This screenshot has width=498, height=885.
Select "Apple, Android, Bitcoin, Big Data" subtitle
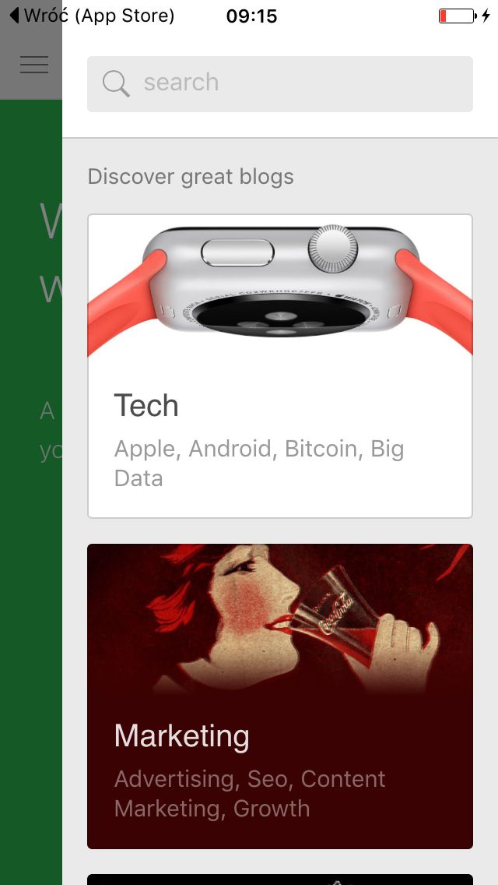259,464
